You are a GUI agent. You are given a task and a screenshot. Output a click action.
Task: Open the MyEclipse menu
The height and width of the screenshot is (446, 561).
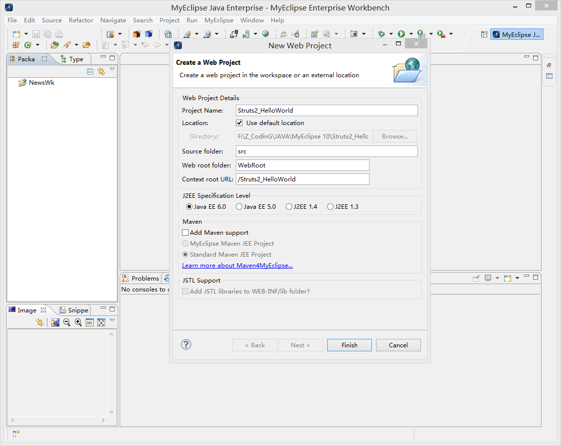(x=218, y=20)
